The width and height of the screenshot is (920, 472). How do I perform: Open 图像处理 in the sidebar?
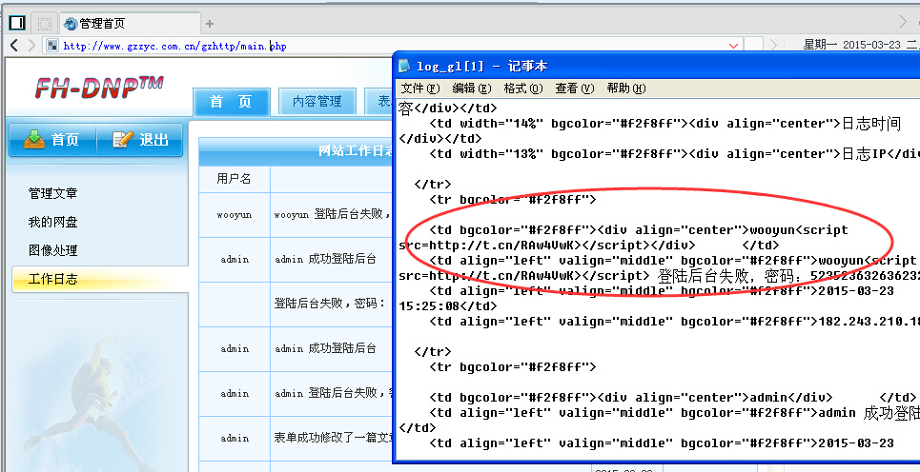pyautogui.click(x=52, y=250)
